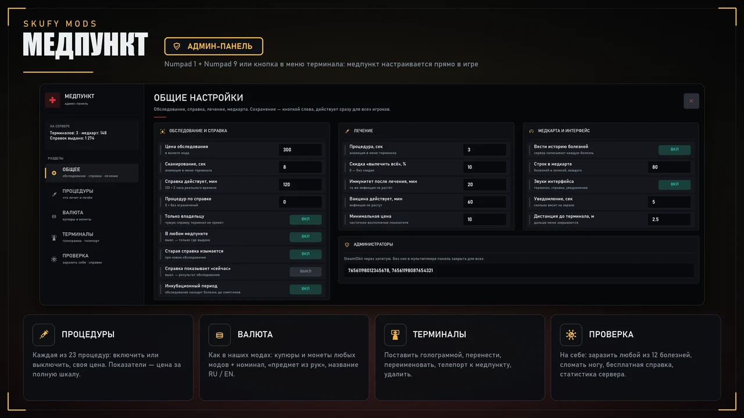Click the Админ-панель button

[214, 46]
